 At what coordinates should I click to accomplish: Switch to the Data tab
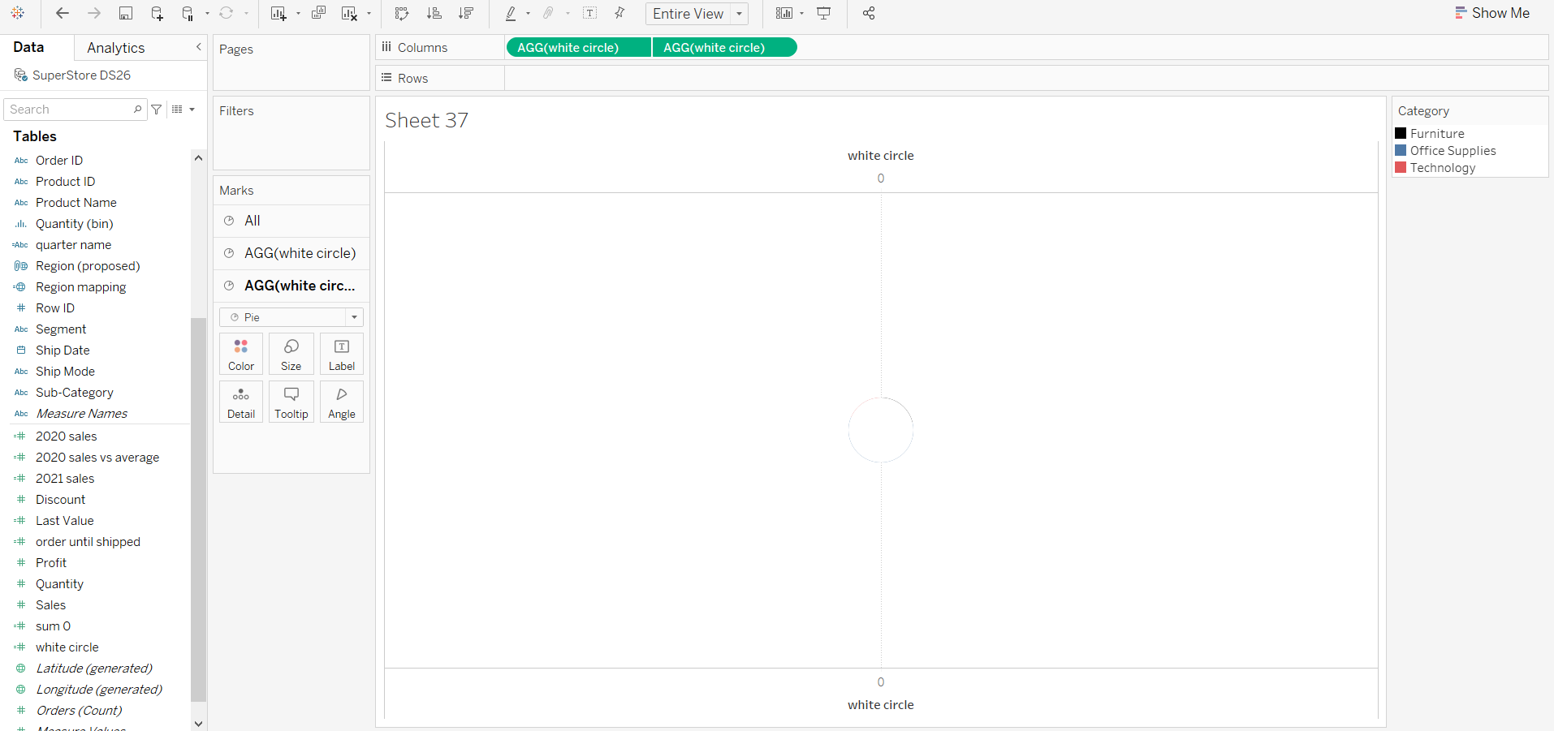pyautogui.click(x=28, y=47)
